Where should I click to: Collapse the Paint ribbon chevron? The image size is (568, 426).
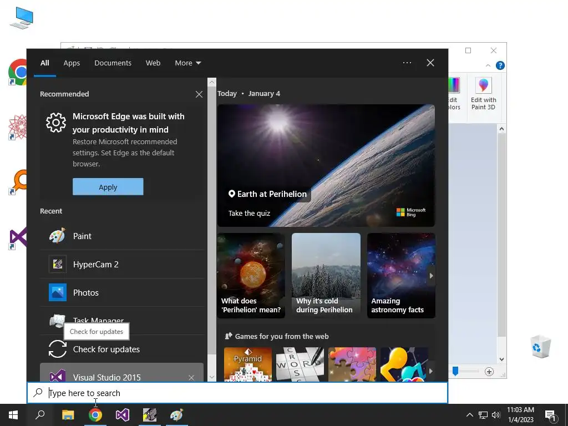(488, 65)
